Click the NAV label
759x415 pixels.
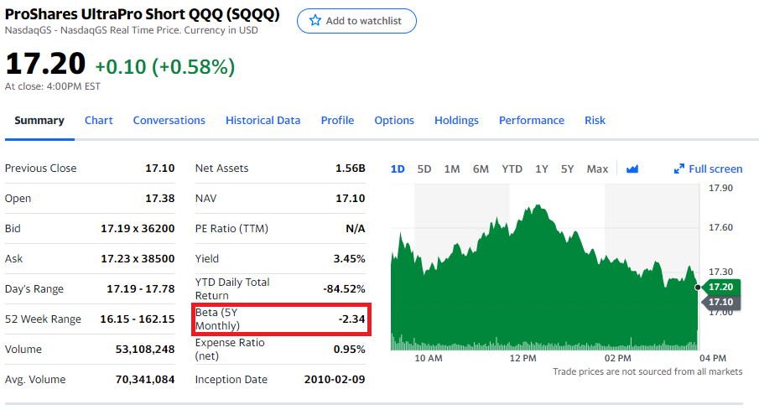(205, 199)
